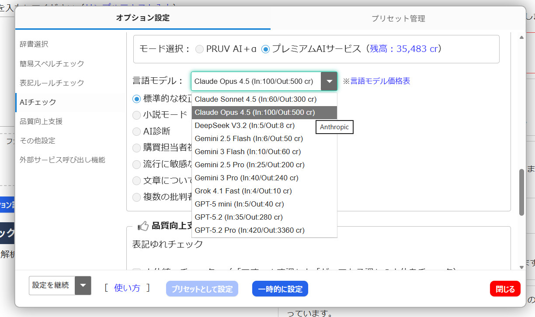
Task: Click the scrollbar down arrow
Action: pyautogui.click(x=521, y=267)
